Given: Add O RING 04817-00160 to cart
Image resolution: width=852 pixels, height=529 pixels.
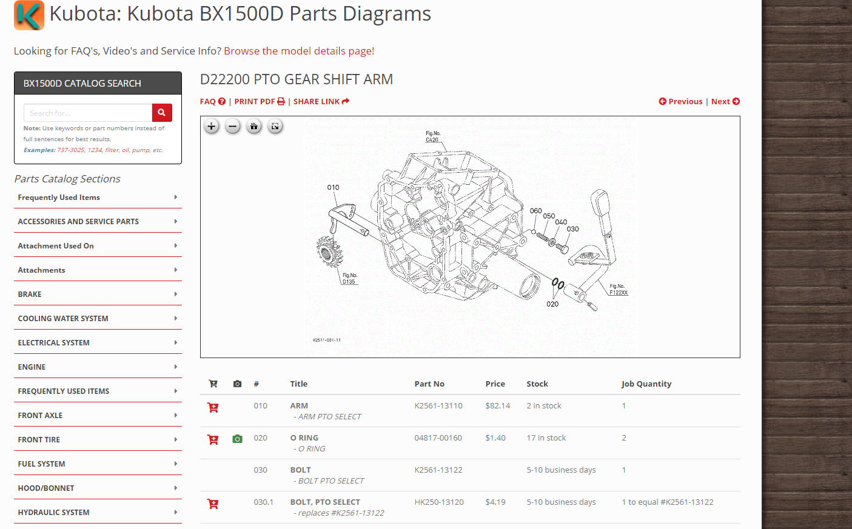Looking at the screenshot, I should tap(213, 440).
